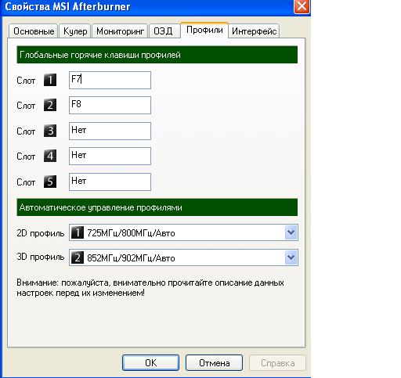Open the ОЭД tab

tap(164, 31)
